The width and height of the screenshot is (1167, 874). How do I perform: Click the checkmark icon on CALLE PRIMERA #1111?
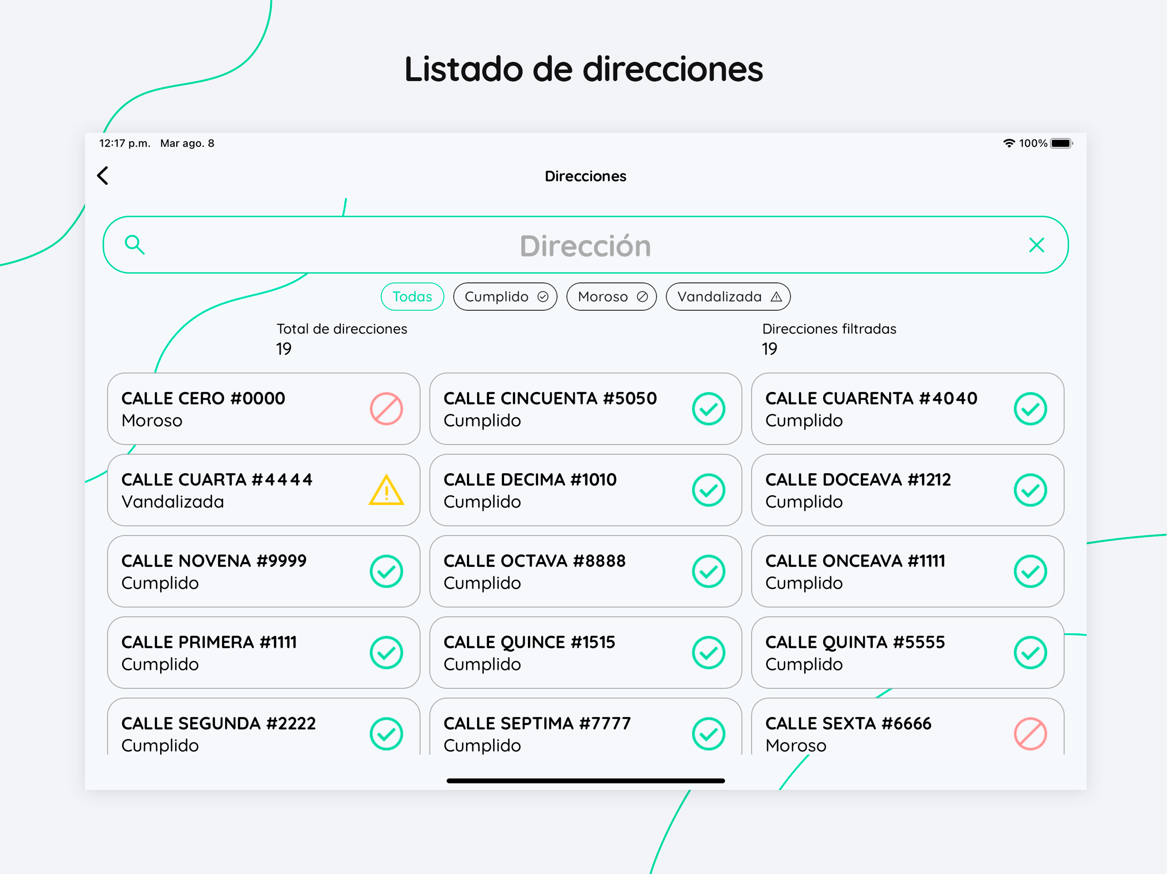point(386,653)
